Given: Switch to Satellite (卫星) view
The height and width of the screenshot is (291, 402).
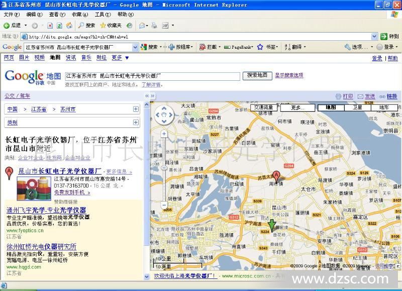Looking at the screenshot, I should (x=357, y=107).
